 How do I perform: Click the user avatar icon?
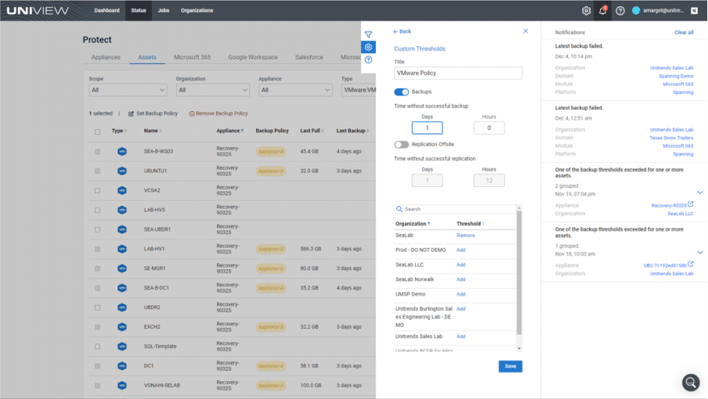click(636, 10)
